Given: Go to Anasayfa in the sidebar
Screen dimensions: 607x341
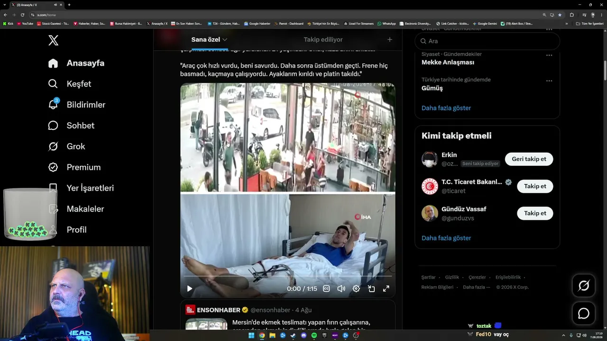Looking at the screenshot, I should [76, 63].
